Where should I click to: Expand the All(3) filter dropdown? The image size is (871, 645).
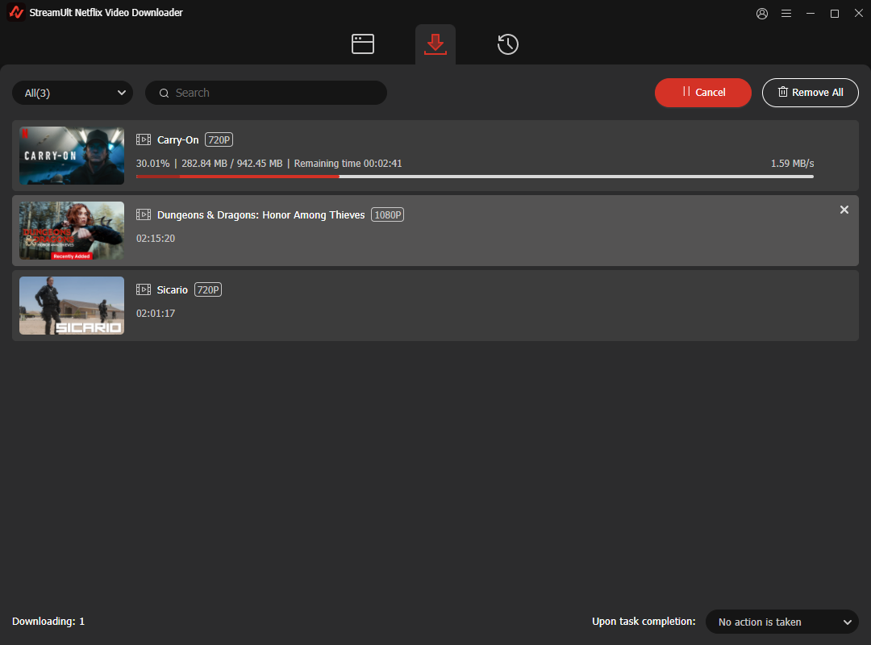click(73, 93)
